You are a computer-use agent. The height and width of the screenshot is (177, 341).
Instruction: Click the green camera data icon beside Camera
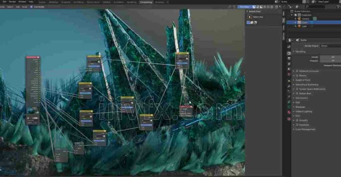[x=315, y=19]
